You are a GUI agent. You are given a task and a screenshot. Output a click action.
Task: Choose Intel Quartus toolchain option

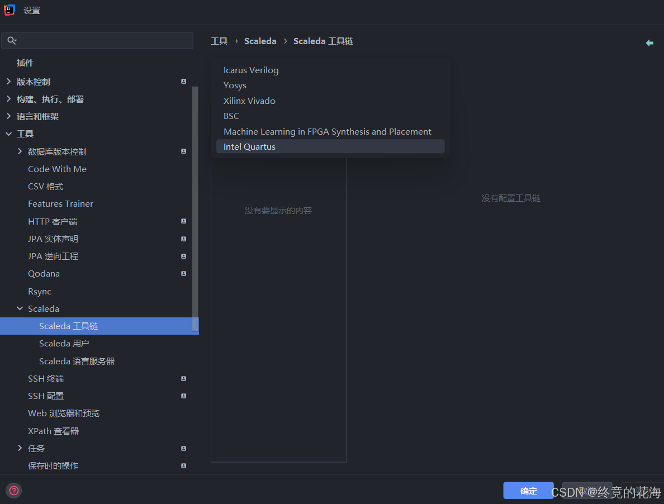(x=330, y=146)
